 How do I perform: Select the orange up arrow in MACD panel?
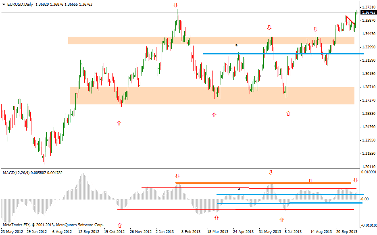point(217,218)
